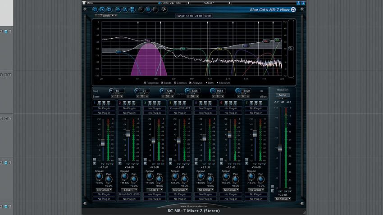Toggle the Response checkbox
Viewport: 383px width, 215px height.
pos(145,83)
